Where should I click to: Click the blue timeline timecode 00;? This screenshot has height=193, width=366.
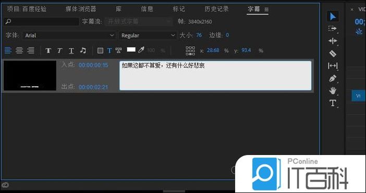(360, 22)
